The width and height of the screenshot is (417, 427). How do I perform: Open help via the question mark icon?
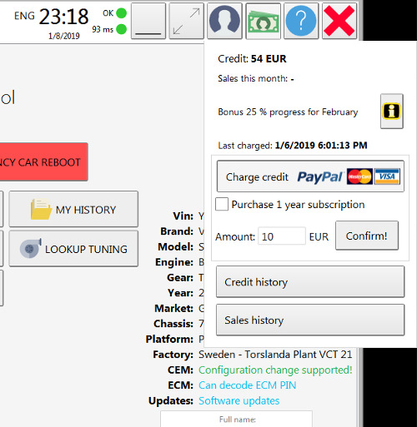(301, 21)
